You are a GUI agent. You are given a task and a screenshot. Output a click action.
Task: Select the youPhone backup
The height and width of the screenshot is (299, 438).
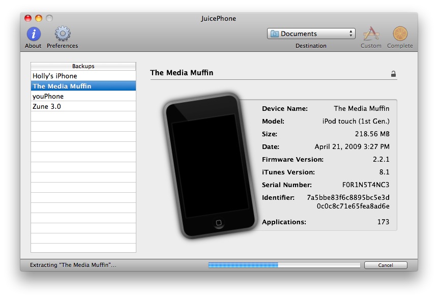[x=83, y=96]
